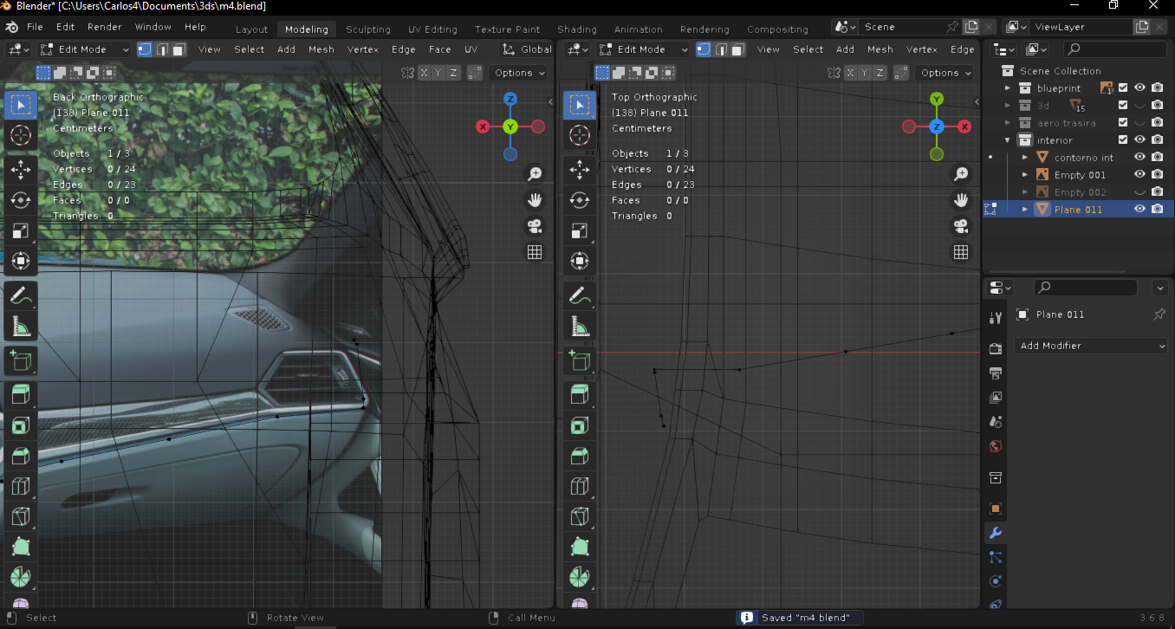Hide the Plane.011 object in viewport

(1139, 209)
